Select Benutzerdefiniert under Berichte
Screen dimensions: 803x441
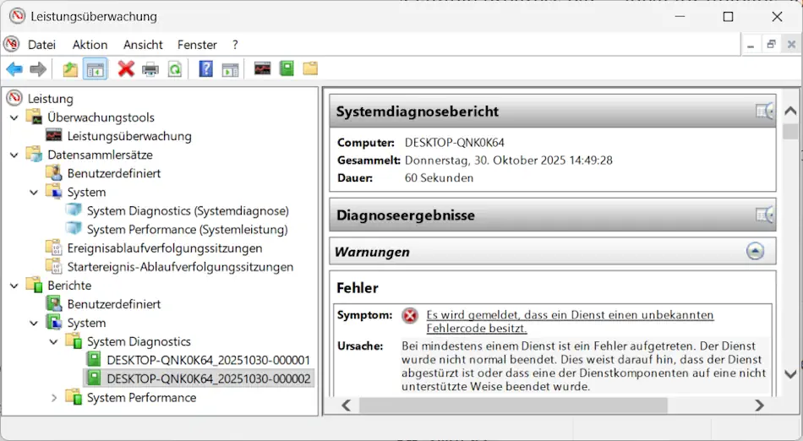114,304
